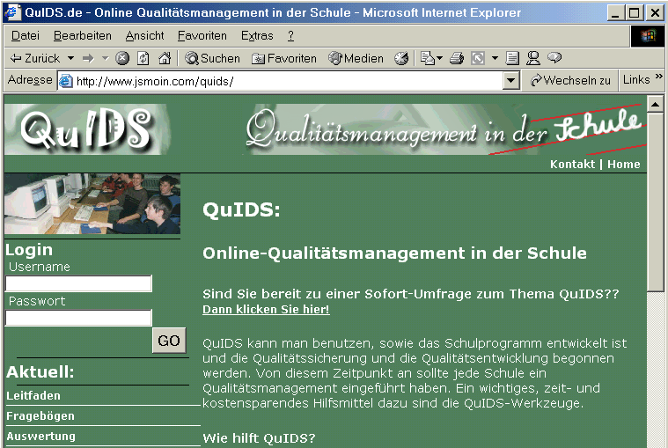Open the Mail icon dropdown arrow
The width and height of the screenshot is (668, 448).
tap(440, 58)
